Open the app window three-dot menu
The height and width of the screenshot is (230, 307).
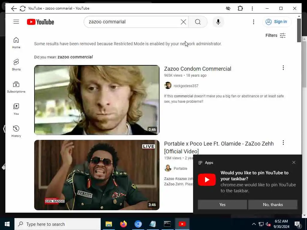click(x=252, y=8)
